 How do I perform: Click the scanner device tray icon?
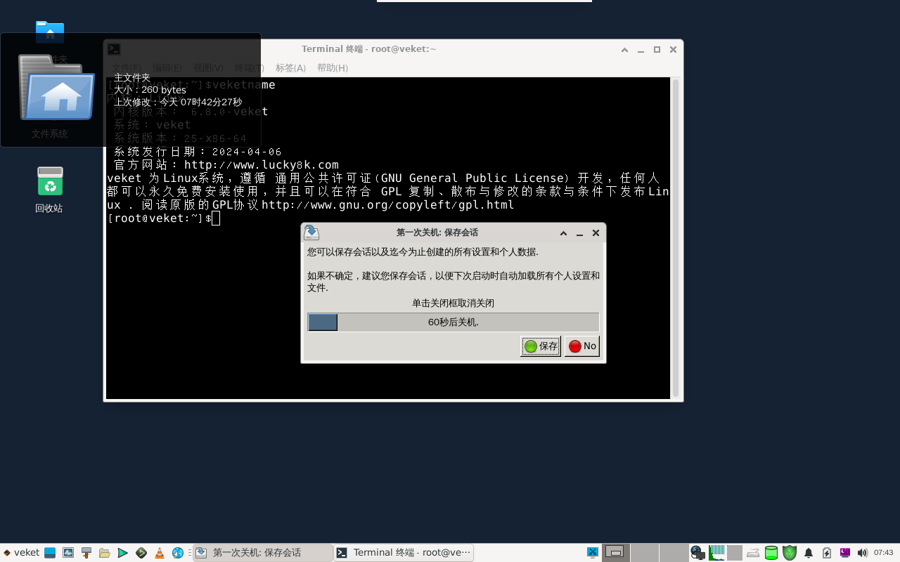tap(753, 553)
